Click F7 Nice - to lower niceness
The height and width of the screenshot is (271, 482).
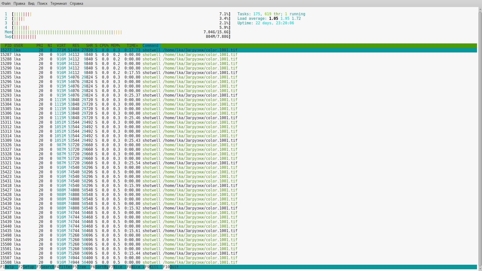point(118,267)
